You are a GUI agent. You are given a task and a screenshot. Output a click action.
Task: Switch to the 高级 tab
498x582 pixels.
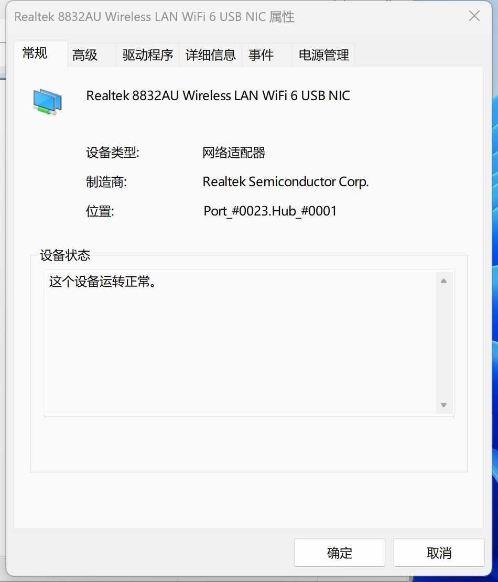92,55
